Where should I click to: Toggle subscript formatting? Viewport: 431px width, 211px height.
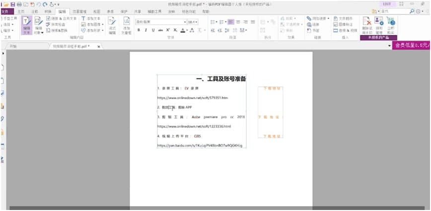[x=175, y=30]
